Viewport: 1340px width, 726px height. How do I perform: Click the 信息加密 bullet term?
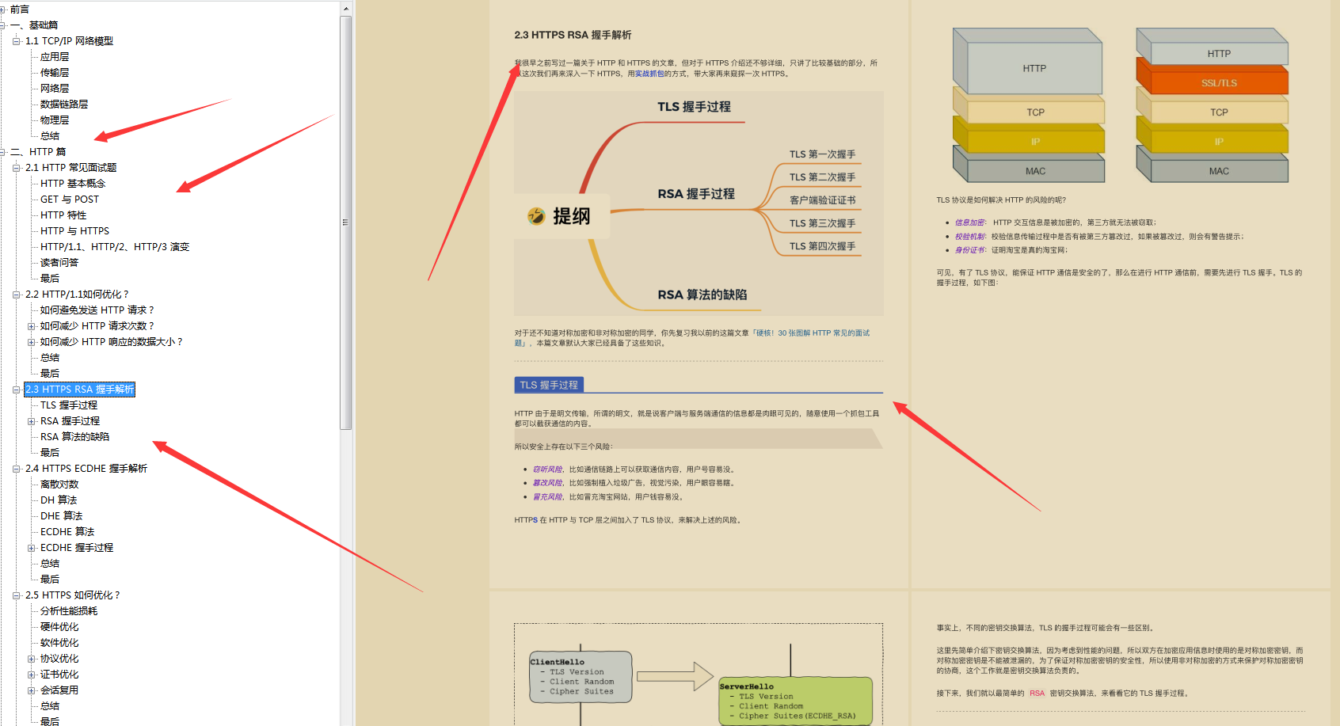pos(969,222)
